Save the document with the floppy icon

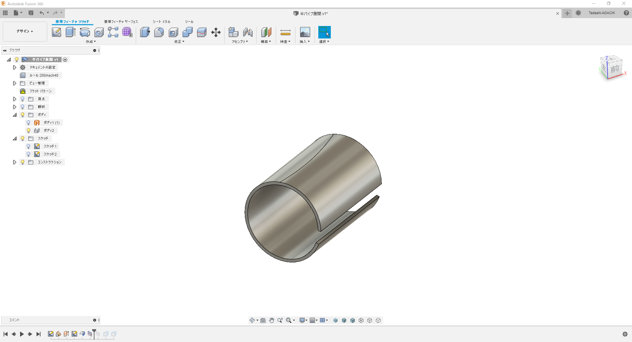(x=31, y=13)
